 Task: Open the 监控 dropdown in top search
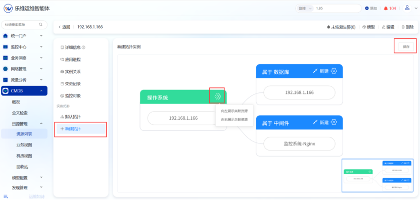coord(305,8)
